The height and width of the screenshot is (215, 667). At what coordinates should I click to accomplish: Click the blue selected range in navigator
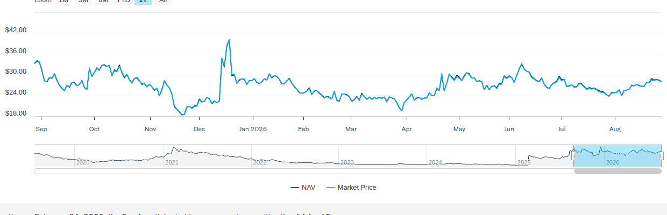pyautogui.click(x=618, y=156)
